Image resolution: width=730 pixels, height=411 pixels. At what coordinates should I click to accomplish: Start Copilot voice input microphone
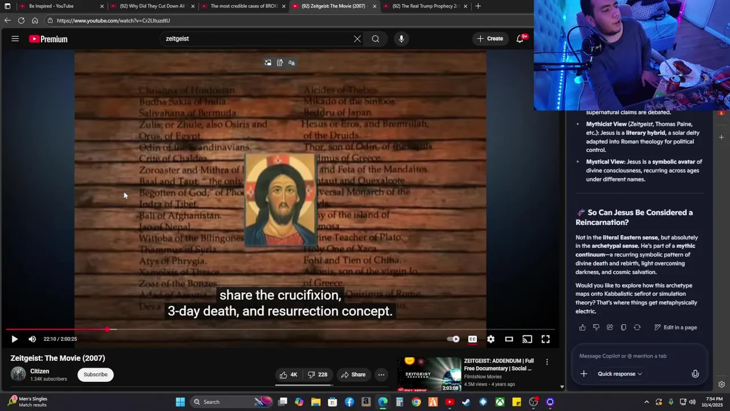[x=695, y=374]
